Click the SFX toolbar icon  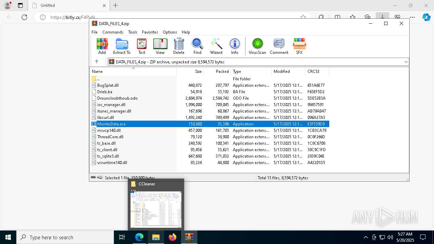[299, 46]
